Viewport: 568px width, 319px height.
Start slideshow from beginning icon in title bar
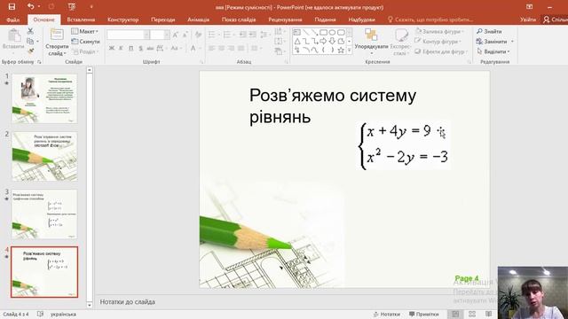[x=72, y=6]
